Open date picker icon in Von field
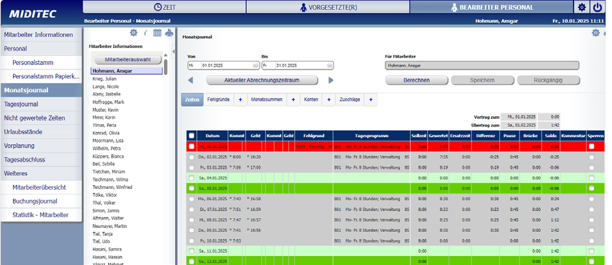The image size is (612, 265). (255, 66)
